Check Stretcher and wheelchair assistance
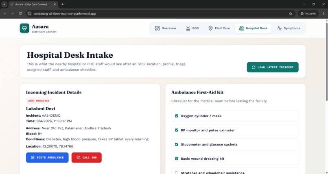The height and width of the screenshot is (174, 328). [177, 172]
